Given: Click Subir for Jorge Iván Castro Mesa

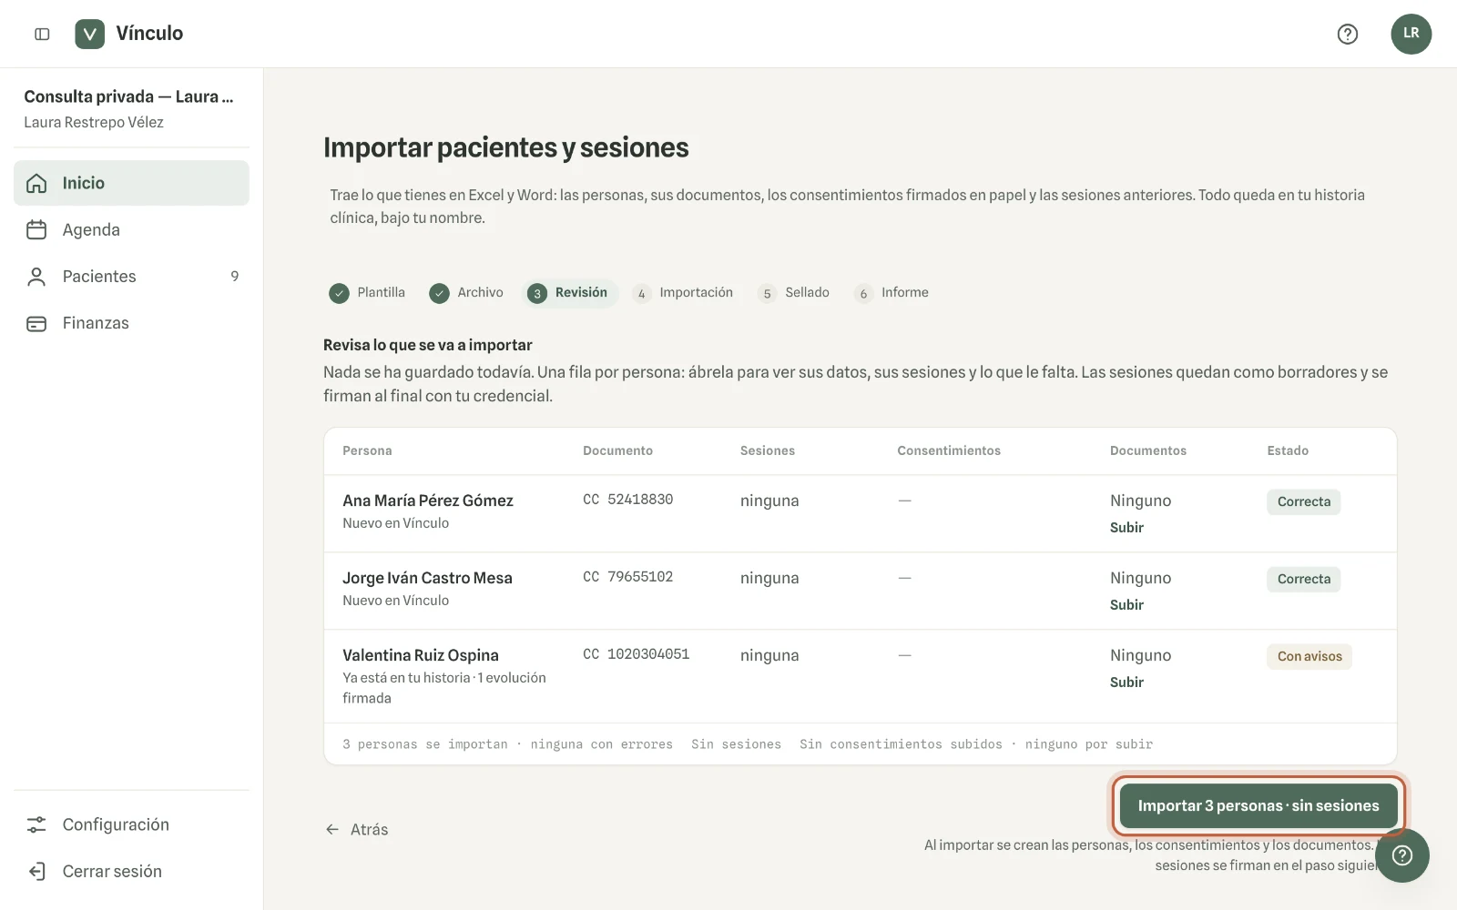Looking at the screenshot, I should pos(1126,605).
